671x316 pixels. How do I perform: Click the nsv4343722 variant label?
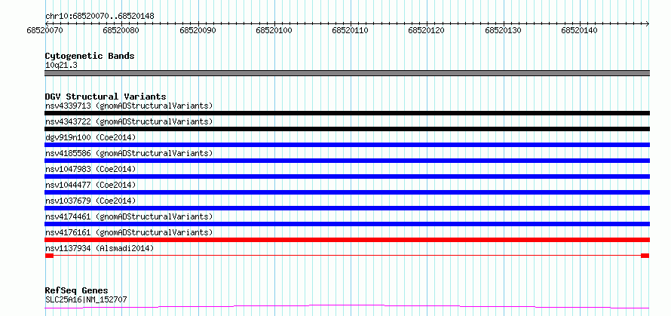click(x=129, y=121)
